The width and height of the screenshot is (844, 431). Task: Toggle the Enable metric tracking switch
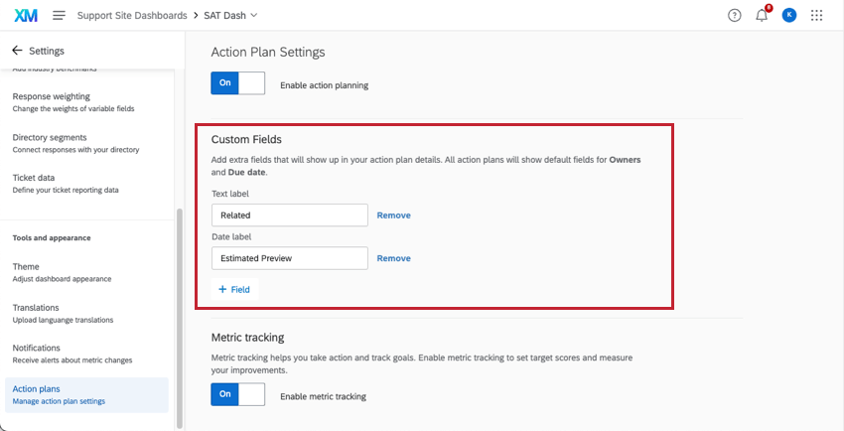pyautogui.click(x=237, y=394)
